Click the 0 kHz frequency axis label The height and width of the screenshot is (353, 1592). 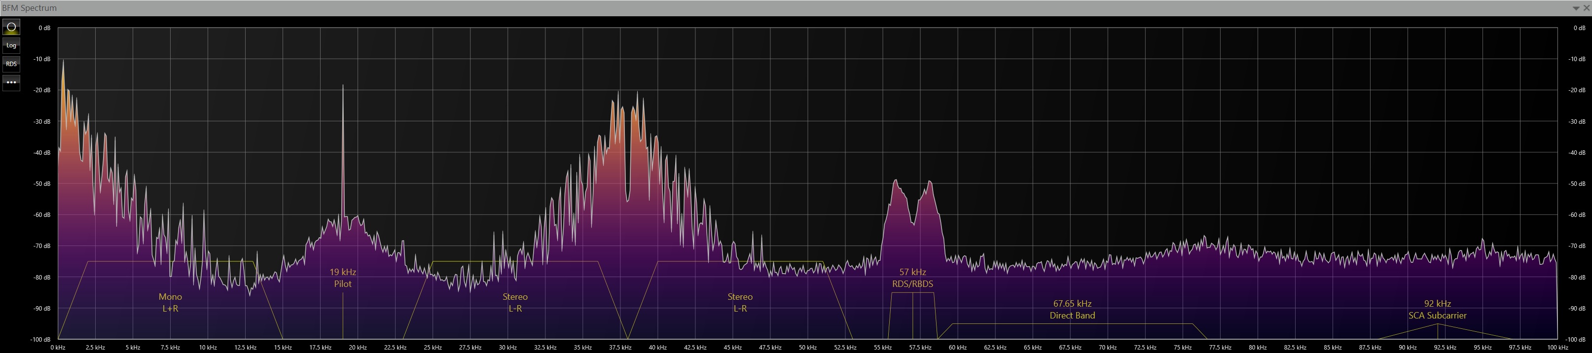coord(58,348)
